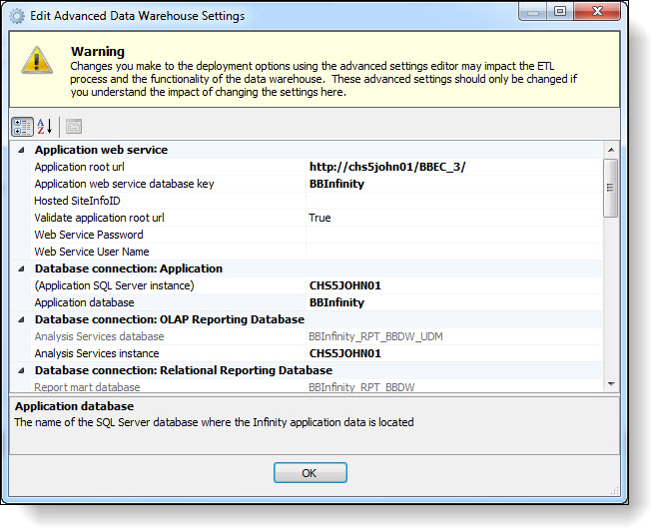Toggle the Validate application root url value
The width and height of the screenshot is (651, 528).
(x=454, y=218)
